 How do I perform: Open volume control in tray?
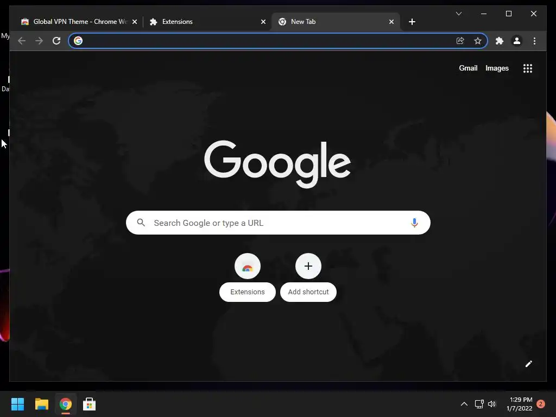pos(492,404)
